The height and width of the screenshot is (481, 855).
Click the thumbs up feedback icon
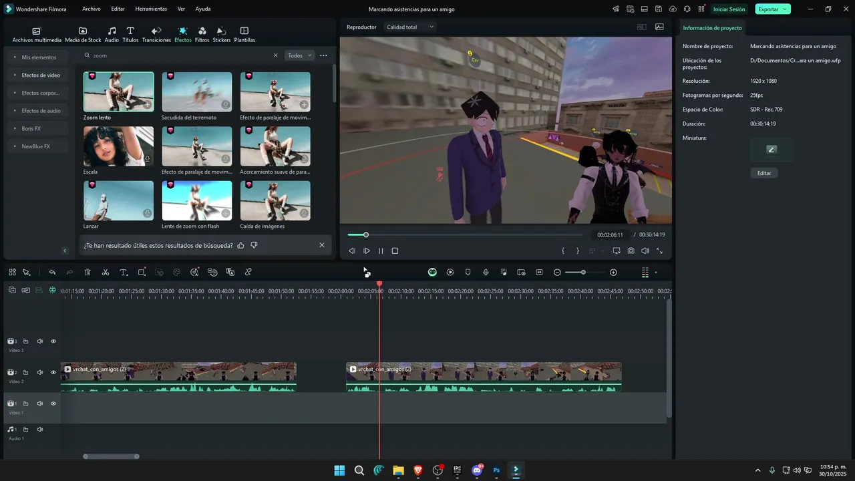[240, 245]
